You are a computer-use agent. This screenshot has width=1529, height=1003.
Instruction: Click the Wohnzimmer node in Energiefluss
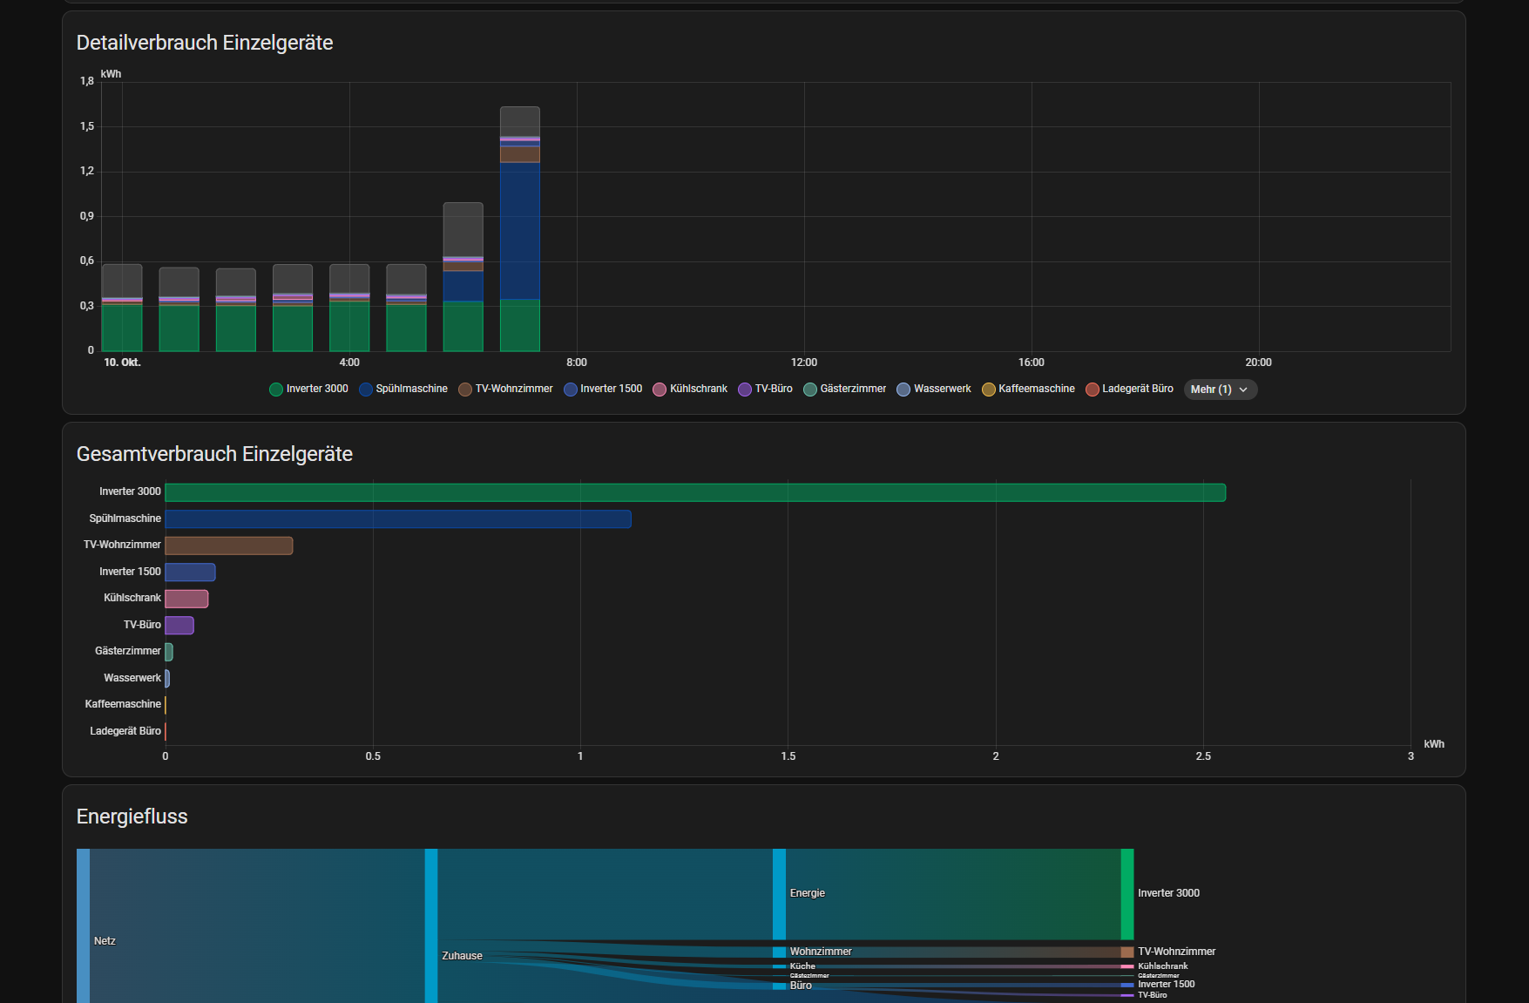[779, 952]
